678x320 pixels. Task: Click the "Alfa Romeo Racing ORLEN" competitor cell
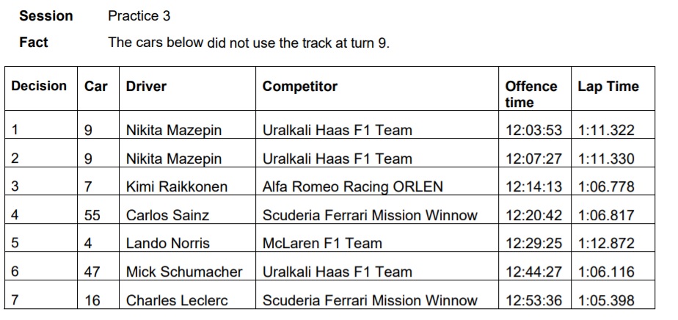tap(353, 186)
